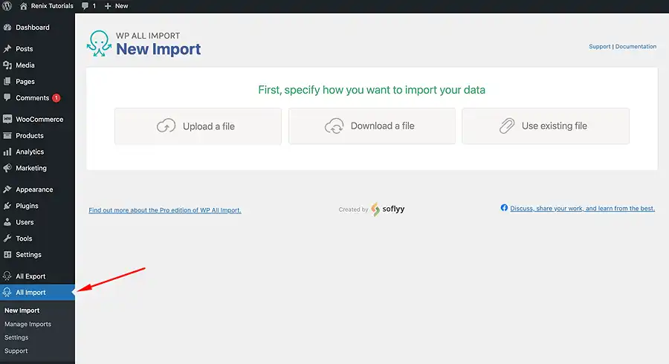
Task: Open the Documentation link
Action: tap(636, 47)
